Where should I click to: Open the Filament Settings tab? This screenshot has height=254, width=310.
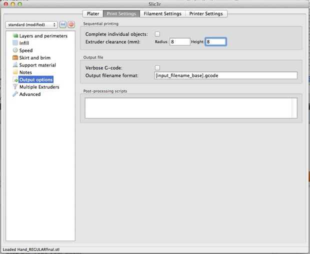tap(162, 13)
